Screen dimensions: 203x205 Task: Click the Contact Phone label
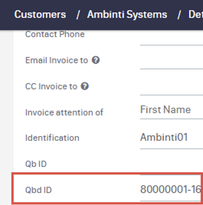(55, 34)
